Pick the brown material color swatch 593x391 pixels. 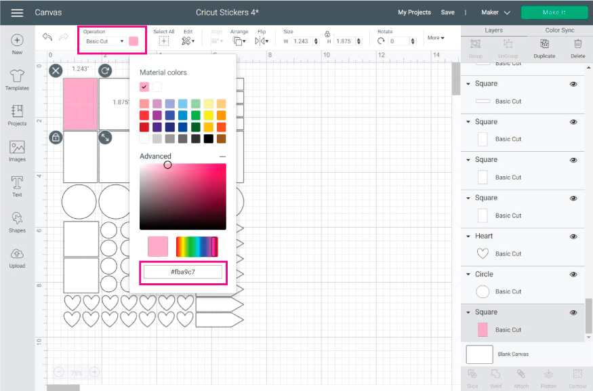click(x=221, y=139)
